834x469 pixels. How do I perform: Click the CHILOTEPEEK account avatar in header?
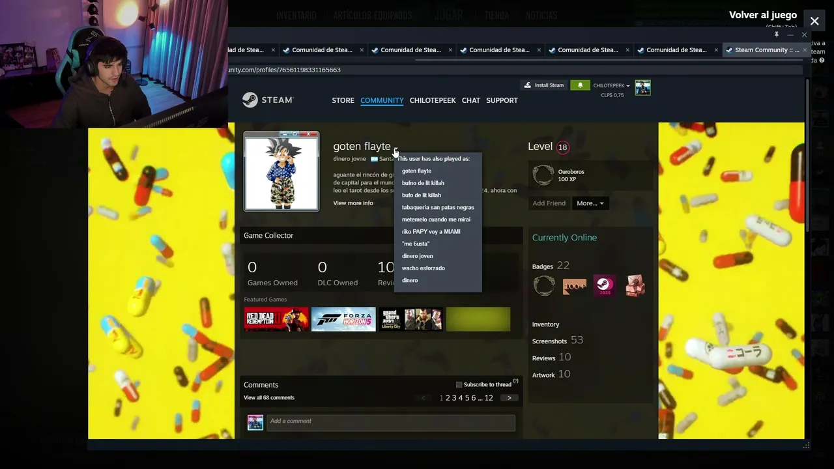pos(642,88)
